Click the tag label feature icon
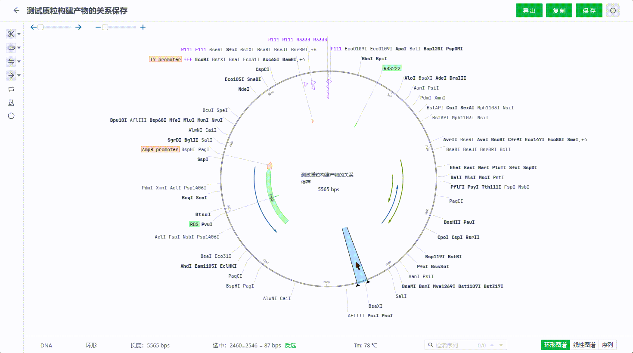Viewport: 633px width, 353px height. tap(11, 48)
